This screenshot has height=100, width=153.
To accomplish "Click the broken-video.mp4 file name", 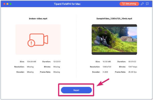I will (x=38, y=19).
